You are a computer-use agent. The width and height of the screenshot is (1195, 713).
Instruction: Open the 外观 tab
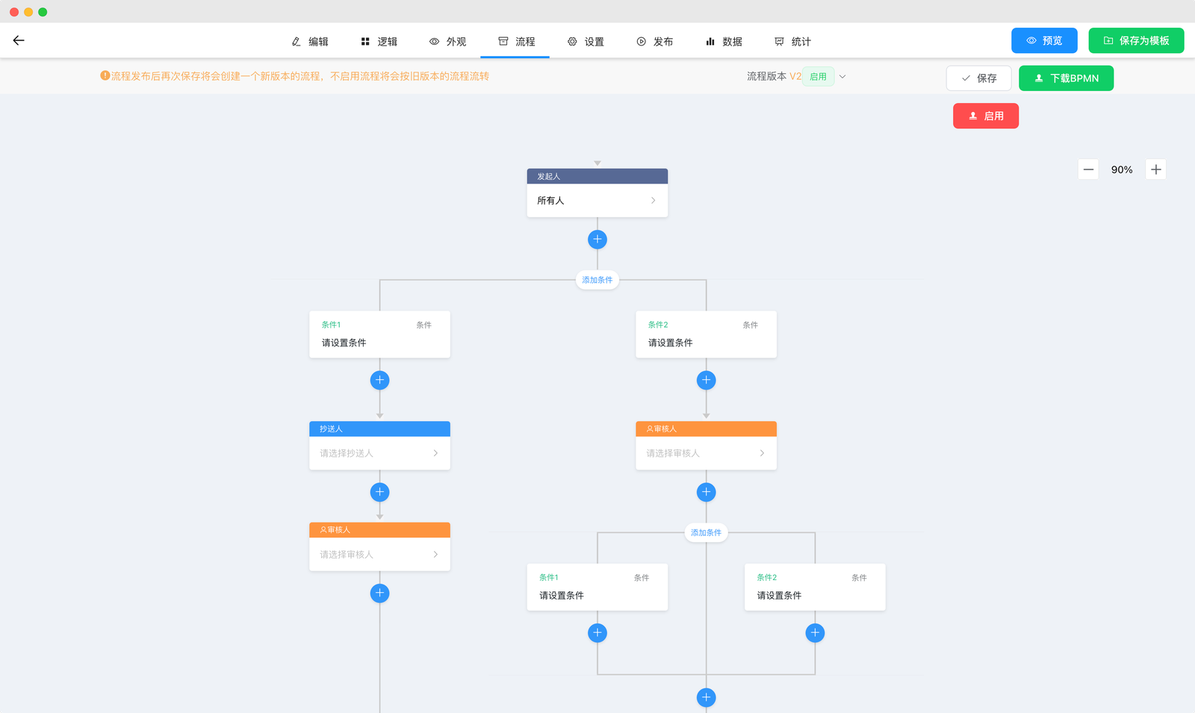click(447, 42)
